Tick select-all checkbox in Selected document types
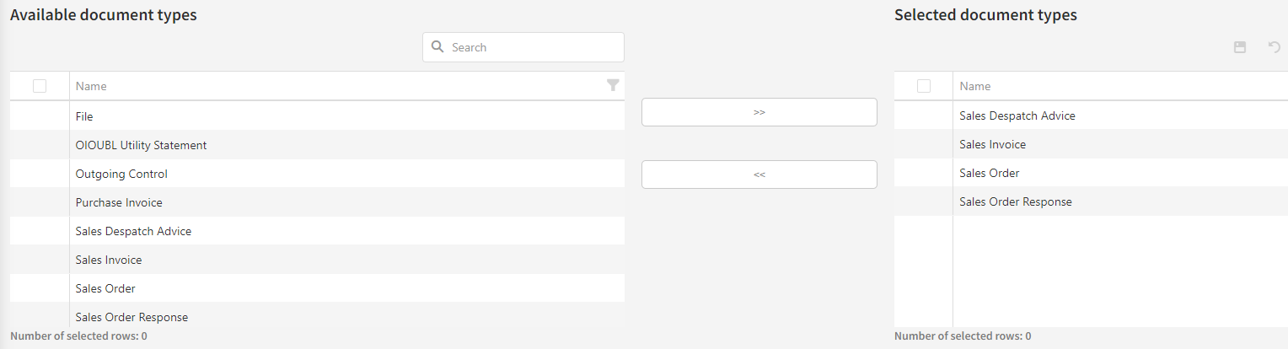Image resolution: width=1288 pixels, height=349 pixels. pos(924,86)
